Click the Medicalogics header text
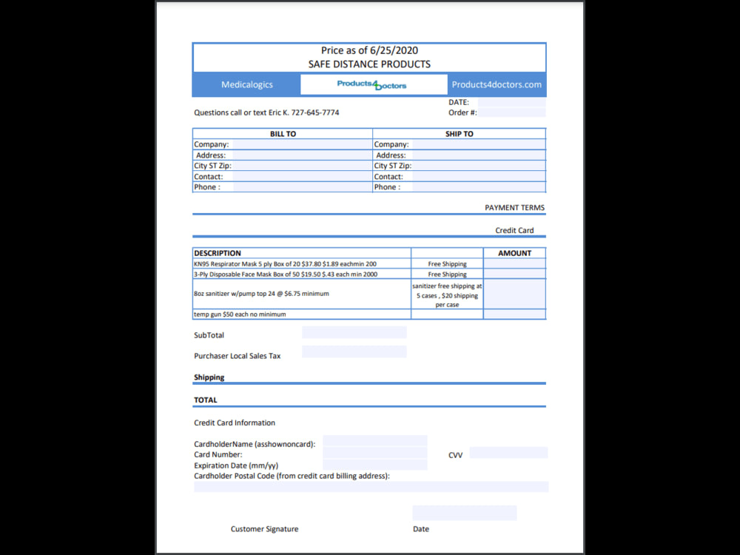This screenshot has height=555, width=740. click(x=247, y=84)
